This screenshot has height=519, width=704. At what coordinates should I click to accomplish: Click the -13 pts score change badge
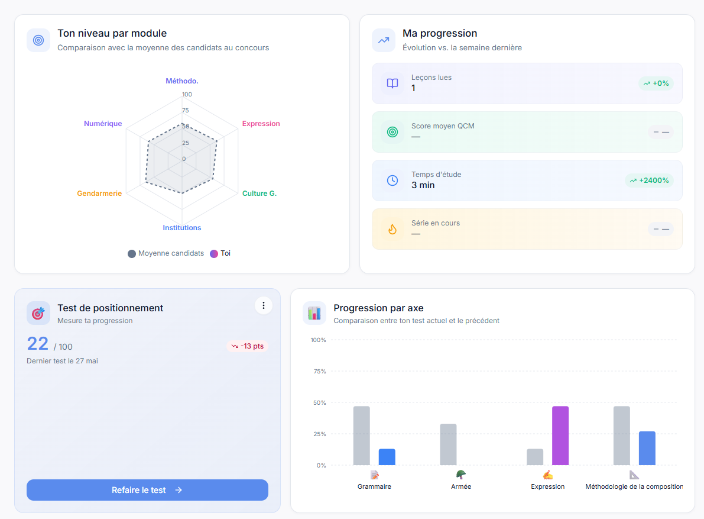click(248, 346)
